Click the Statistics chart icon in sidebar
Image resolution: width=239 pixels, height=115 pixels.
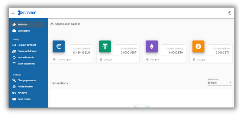point(14,24)
